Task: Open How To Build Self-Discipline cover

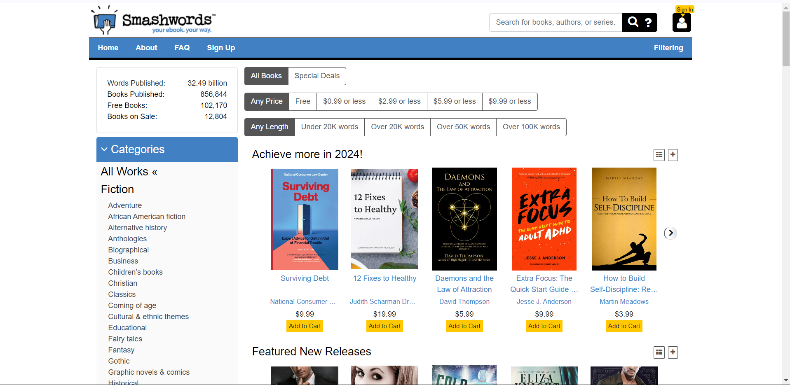Action: click(624, 219)
